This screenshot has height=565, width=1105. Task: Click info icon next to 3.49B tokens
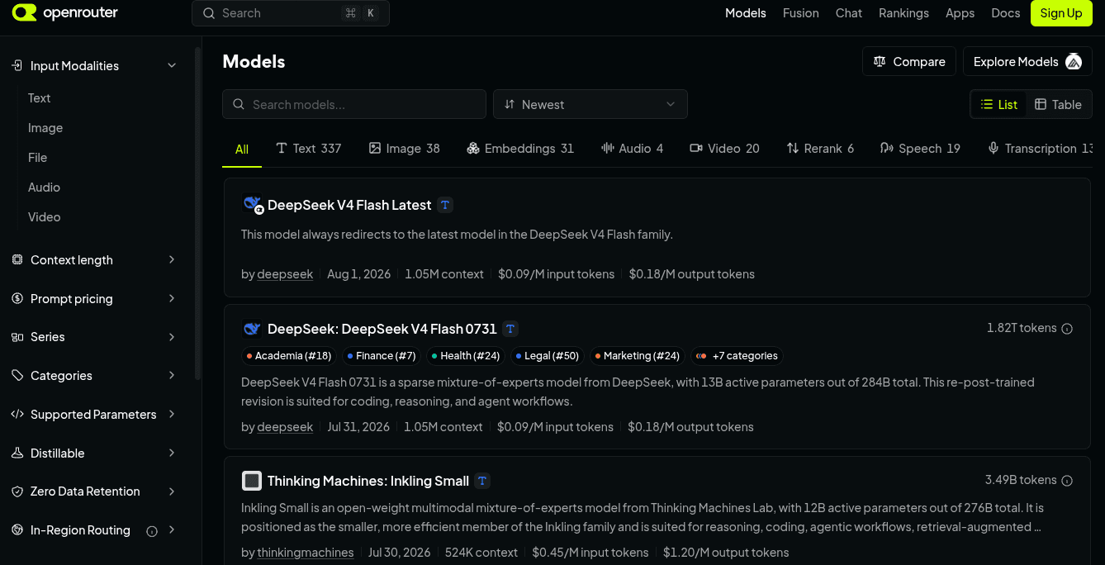[1067, 481]
